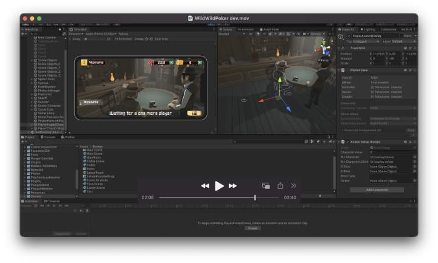Adjust the Simulator Scale slider
Viewport: 438px width, 263px height.
93,39
